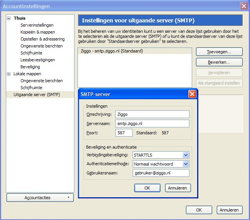Collapse the Lokale mappen tree node
Screen dimensions: 250x220
pos(9,74)
